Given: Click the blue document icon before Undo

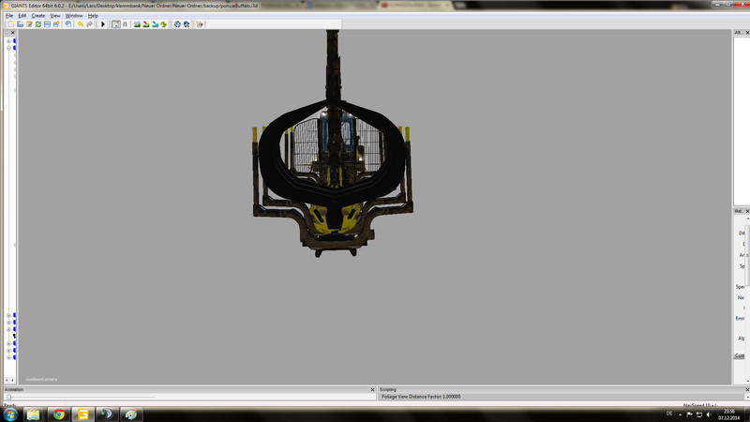Looking at the screenshot, I should 68,24.
